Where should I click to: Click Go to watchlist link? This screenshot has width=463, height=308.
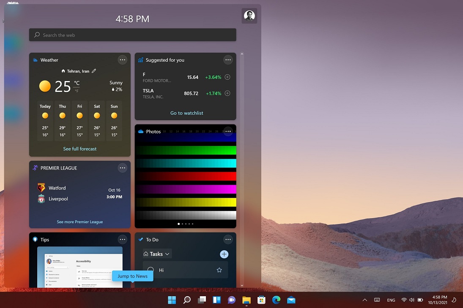point(186,113)
